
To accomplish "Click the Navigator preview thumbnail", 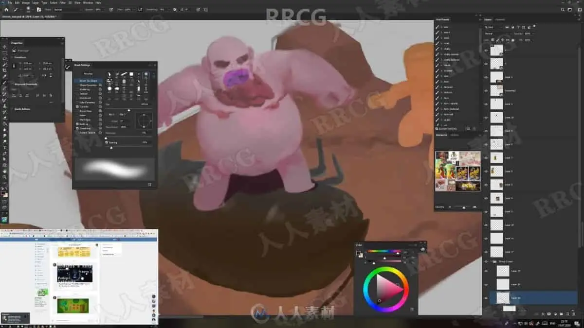I will [x=458, y=171].
